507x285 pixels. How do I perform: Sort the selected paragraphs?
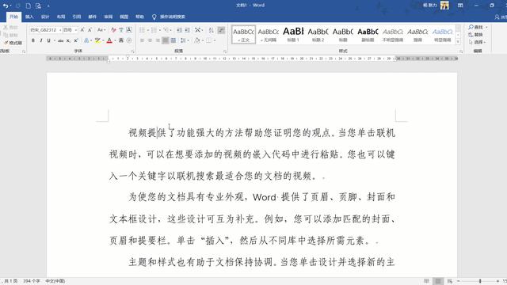[x=212, y=30]
